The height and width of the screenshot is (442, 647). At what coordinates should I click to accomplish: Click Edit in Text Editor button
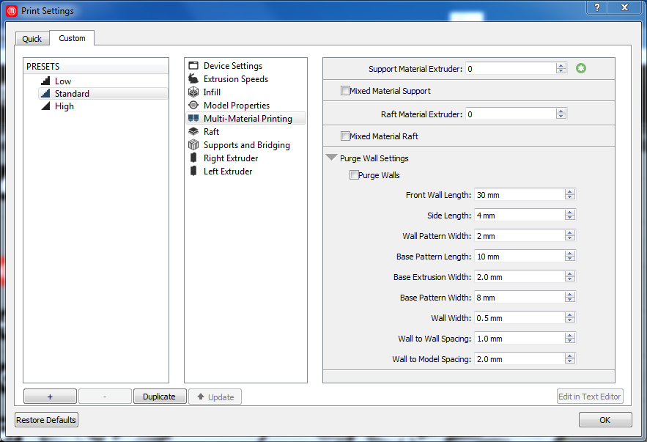point(590,397)
